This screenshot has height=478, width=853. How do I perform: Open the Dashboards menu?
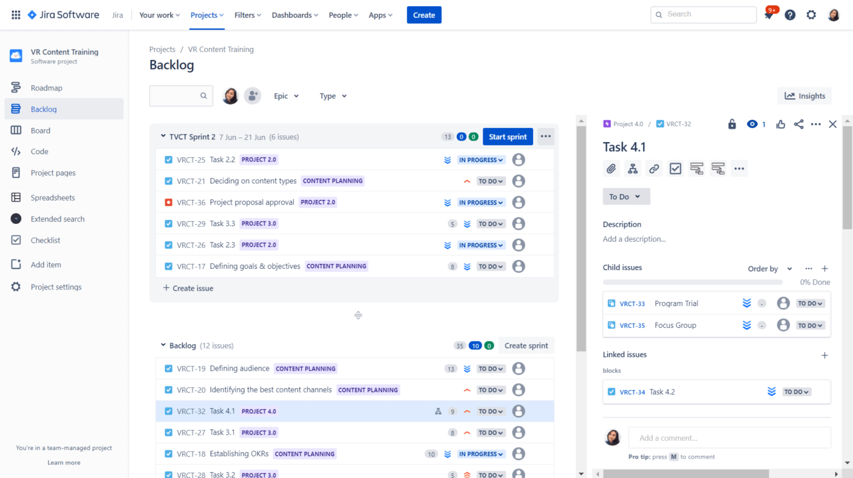click(x=294, y=15)
